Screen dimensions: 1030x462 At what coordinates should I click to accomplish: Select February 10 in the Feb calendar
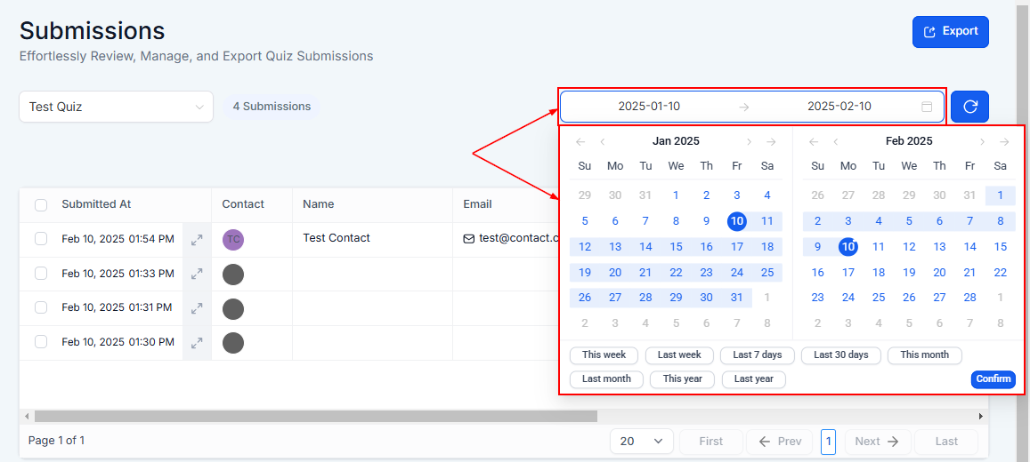(x=848, y=247)
